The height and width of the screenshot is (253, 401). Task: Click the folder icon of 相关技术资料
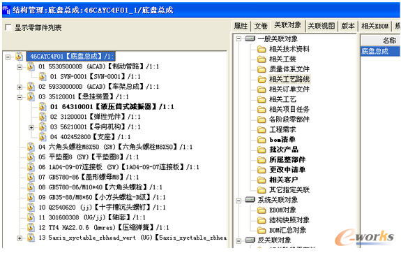tap(262, 49)
